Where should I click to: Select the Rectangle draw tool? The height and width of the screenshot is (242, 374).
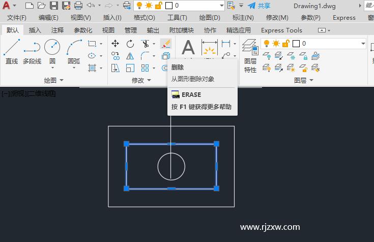(x=92, y=44)
